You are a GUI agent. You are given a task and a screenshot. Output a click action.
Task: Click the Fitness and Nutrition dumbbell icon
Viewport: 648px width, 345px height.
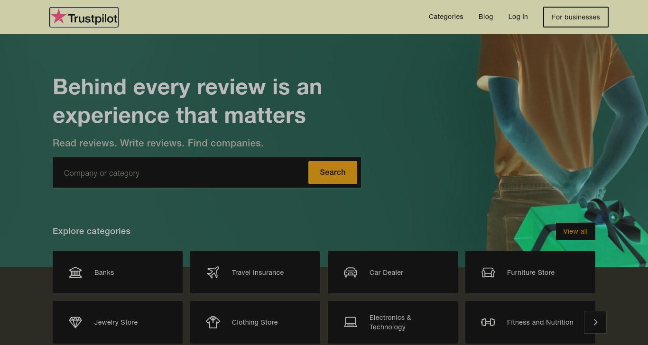(x=488, y=322)
